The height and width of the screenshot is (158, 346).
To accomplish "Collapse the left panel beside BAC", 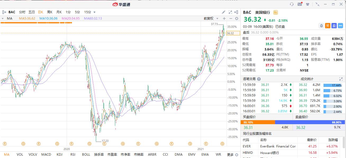I will pos(4,12).
